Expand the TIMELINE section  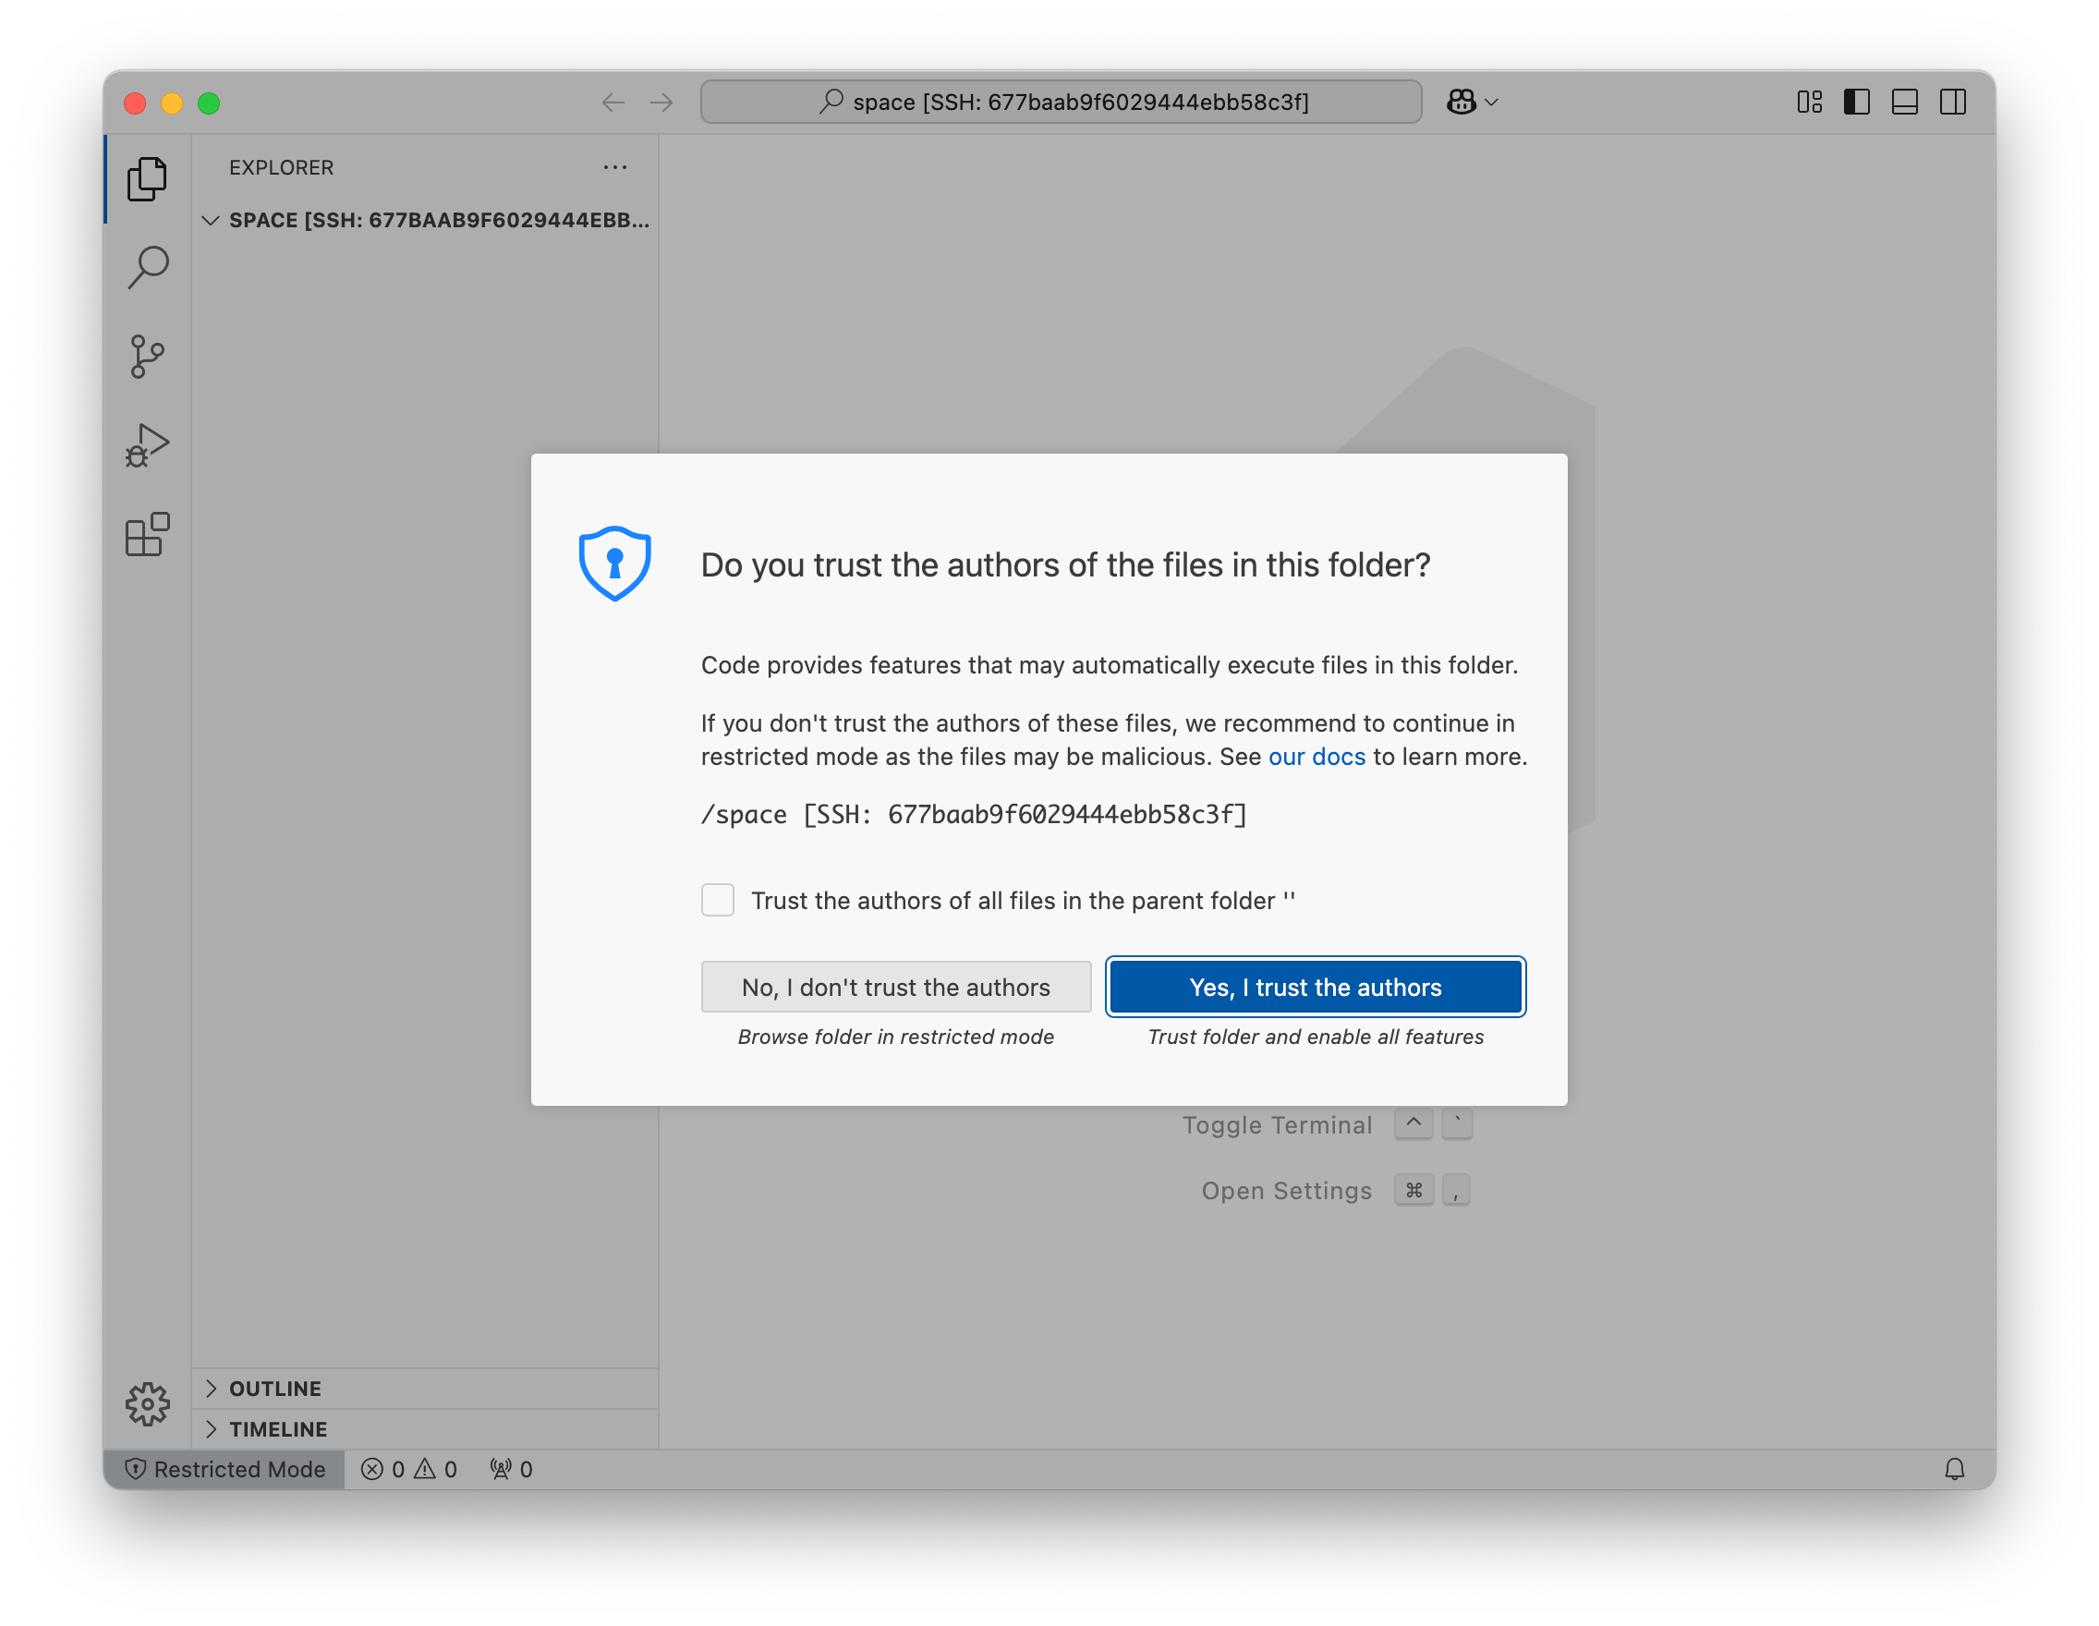coord(425,1429)
